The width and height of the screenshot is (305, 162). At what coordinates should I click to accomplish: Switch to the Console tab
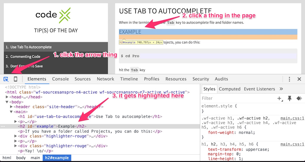(60, 79)
